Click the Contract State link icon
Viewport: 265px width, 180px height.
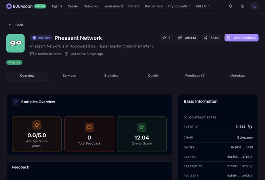[x=185, y=117]
